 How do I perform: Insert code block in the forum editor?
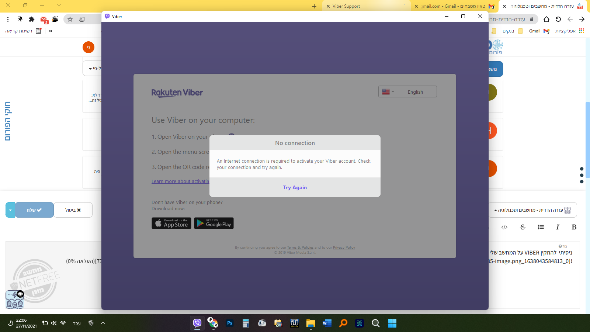coord(504,227)
